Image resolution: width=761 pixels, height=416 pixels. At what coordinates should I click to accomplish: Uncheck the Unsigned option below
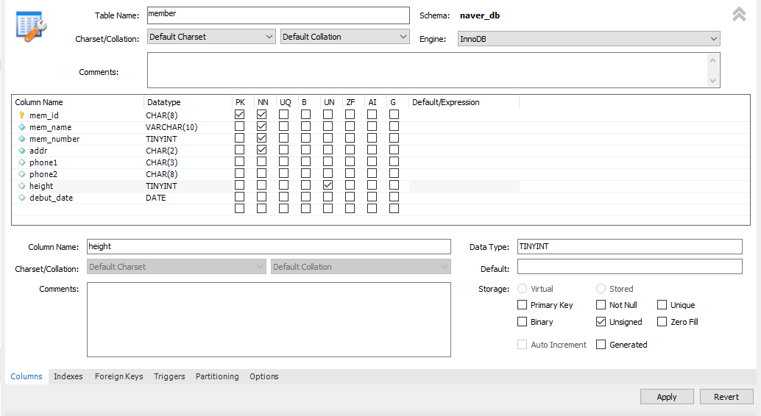601,321
